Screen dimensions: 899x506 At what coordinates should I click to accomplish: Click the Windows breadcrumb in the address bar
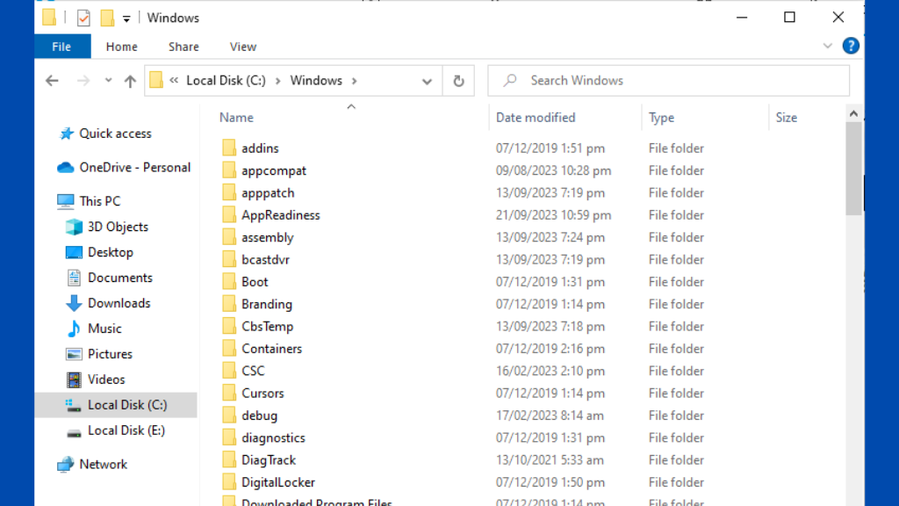coord(316,80)
